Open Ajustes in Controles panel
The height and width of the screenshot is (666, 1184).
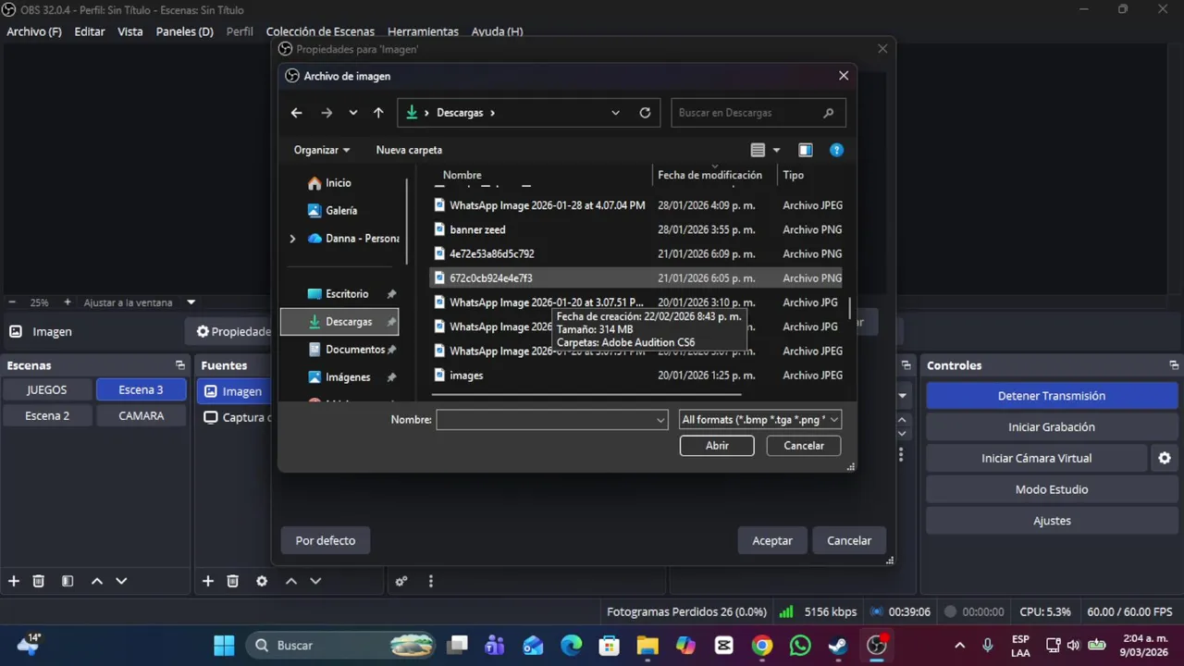coord(1052,521)
